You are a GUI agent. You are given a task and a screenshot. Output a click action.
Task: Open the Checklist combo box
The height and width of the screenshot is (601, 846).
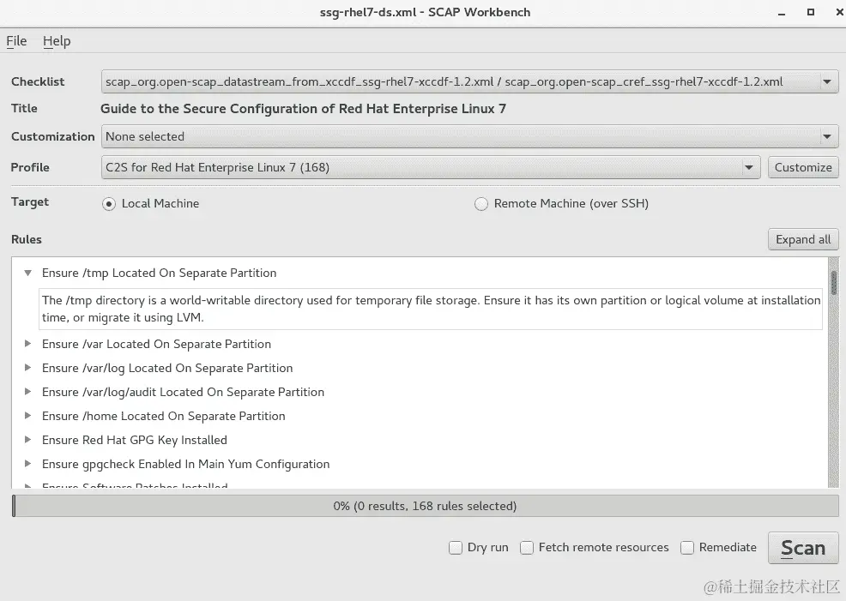click(x=469, y=82)
